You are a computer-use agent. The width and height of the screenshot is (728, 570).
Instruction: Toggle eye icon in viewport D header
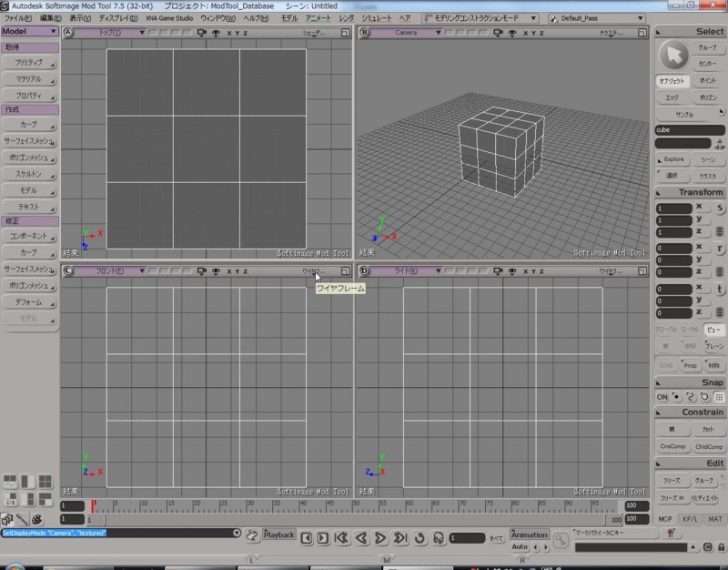(512, 271)
